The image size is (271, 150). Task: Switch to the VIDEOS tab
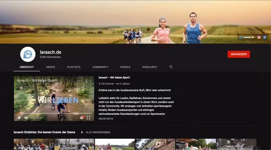(50, 67)
